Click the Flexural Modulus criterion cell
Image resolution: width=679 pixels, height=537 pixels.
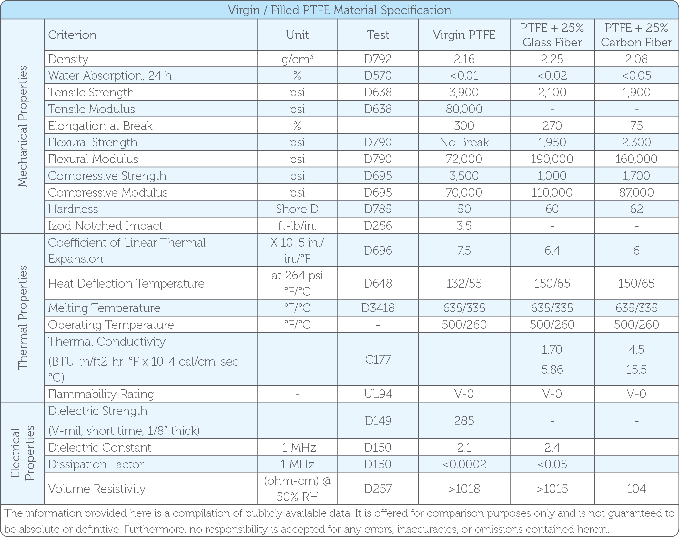pos(93,159)
